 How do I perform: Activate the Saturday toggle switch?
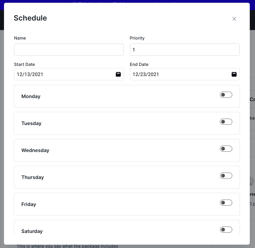tap(226, 230)
